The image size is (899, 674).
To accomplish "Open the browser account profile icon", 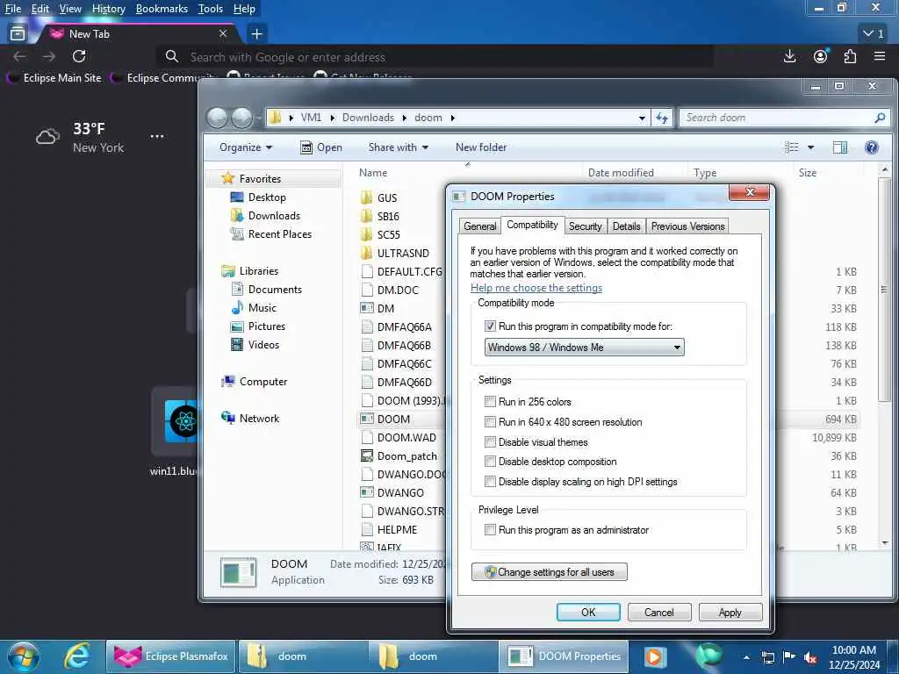I will point(821,56).
